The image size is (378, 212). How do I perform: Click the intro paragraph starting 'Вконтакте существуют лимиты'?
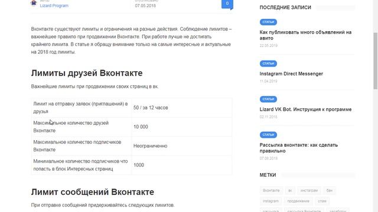coord(131,41)
